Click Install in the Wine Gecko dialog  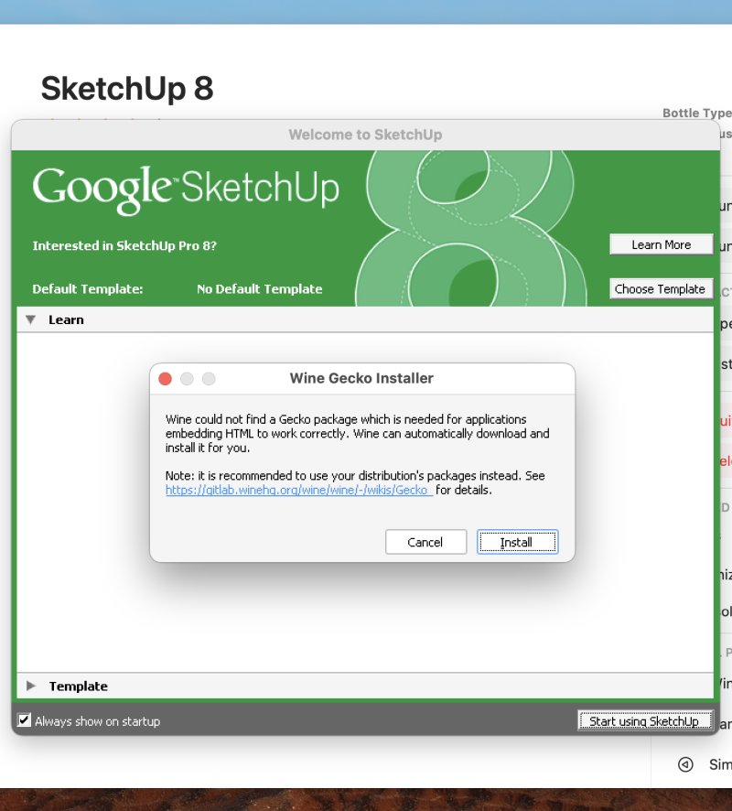pos(517,542)
